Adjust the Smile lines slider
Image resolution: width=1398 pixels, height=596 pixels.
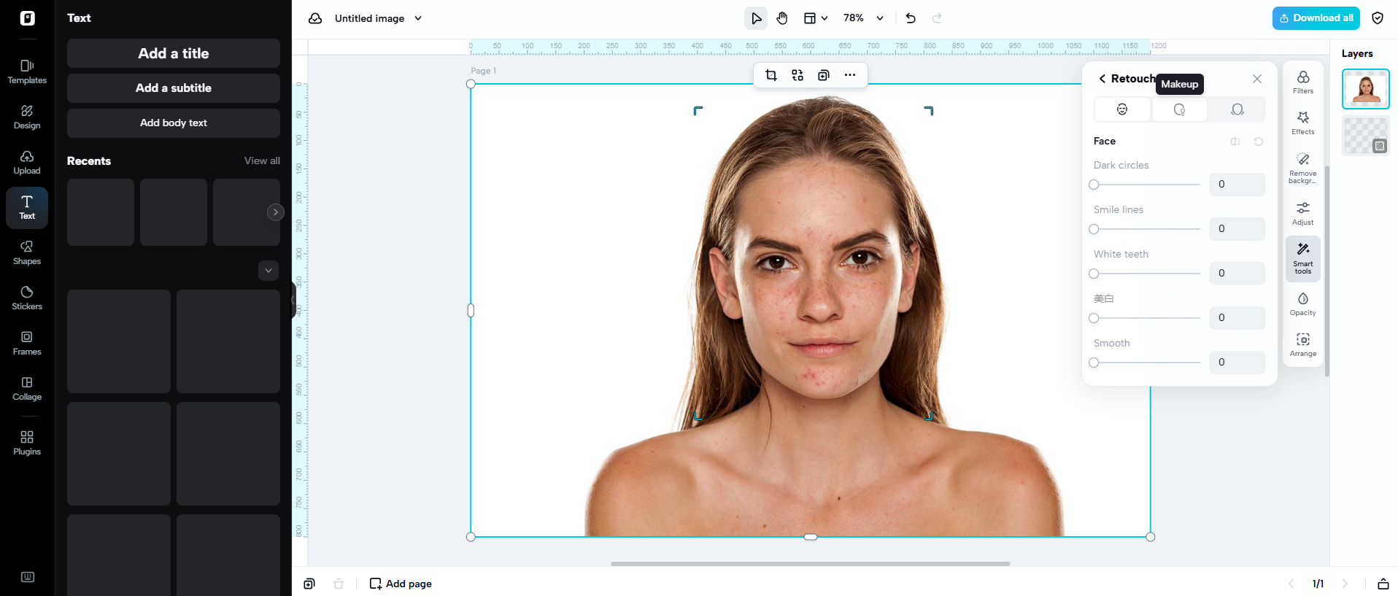[x=1146, y=229]
